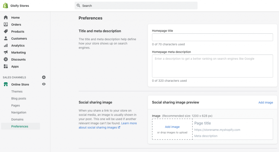Select the Domains sidebar item
279x152 pixels.
click(x=17, y=119)
